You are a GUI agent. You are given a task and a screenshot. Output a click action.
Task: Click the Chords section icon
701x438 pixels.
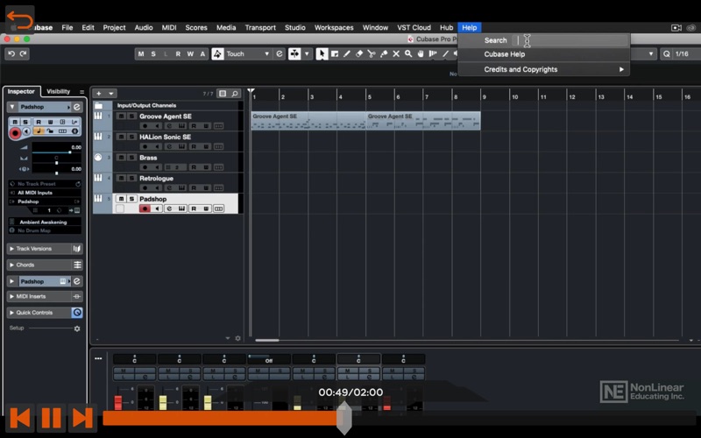tap(77, 265)
